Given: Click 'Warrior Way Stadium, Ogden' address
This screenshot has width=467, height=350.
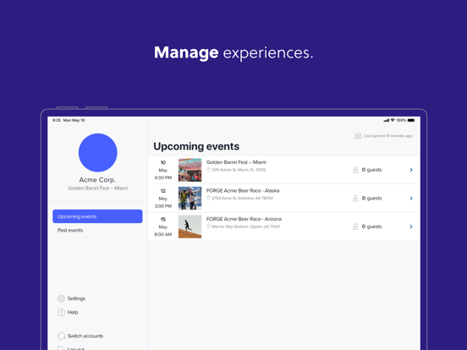Looking at the screenshot, I should pyautogui.click(x=245, y=227).
